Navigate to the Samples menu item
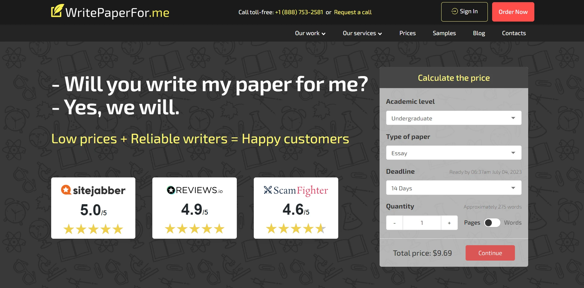The image size is (584, 288). (444, 33)
